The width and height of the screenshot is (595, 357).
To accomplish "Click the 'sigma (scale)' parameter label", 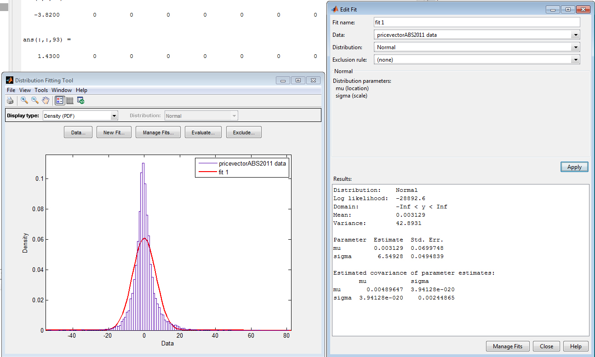I will click(352, 96).
